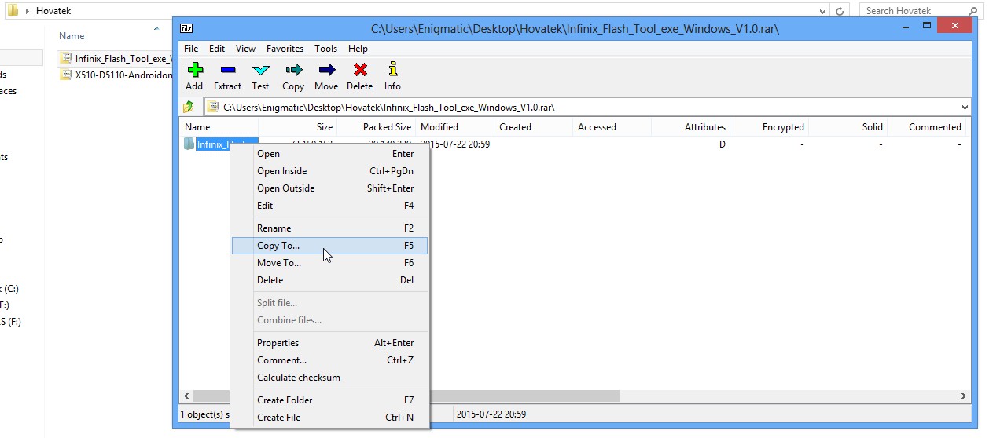Image resolution: width=989 pixels, height=438 pixels.
Task: Click the Extract toolbar icon
Action: [x=227, y=71]
